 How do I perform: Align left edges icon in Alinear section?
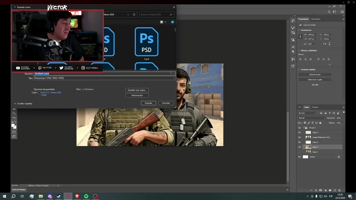pyautogui.click(x=300, y=59)
